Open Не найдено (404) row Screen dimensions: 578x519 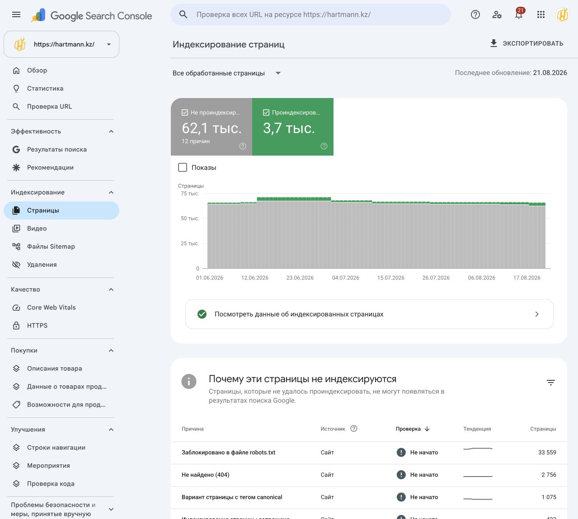[369, 475]
